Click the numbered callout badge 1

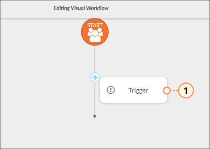click(186, 91)
